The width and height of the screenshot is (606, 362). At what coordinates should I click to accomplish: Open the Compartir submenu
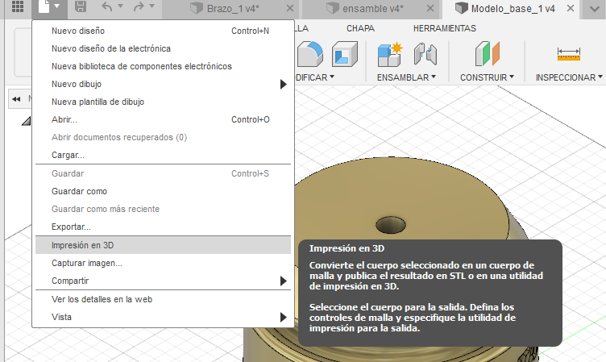pos(163,281)
